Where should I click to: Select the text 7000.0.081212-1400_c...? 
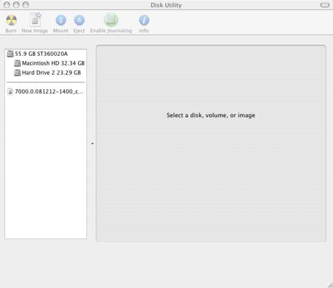[x=49, y=92]
